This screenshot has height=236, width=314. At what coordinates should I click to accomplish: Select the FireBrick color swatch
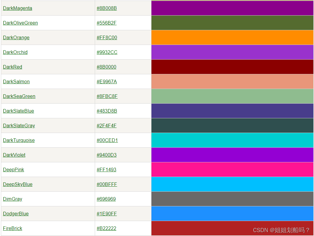pyautogui.click(x=232, y=229)
